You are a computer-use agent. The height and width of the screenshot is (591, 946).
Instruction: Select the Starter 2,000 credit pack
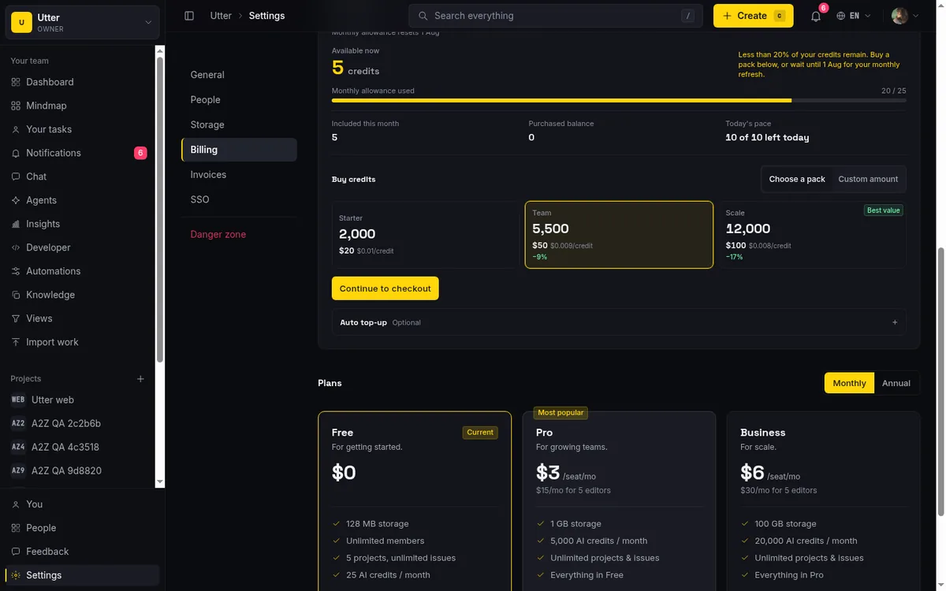click(x=426, y=235)
